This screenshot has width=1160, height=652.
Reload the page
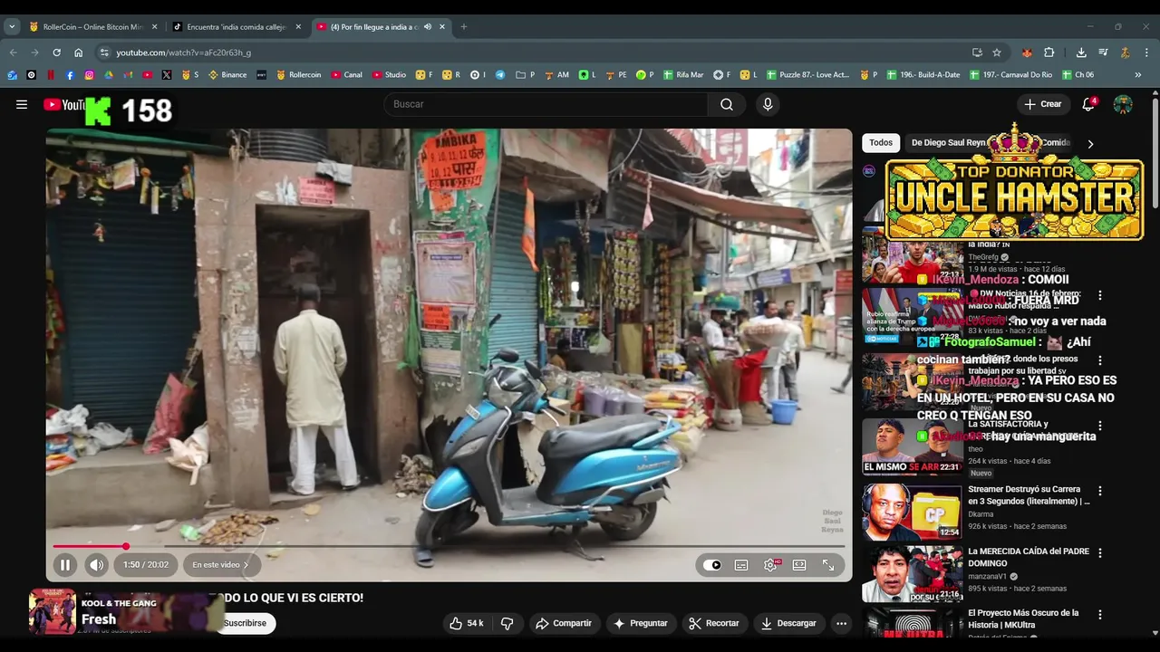click(x=56, y=53)
